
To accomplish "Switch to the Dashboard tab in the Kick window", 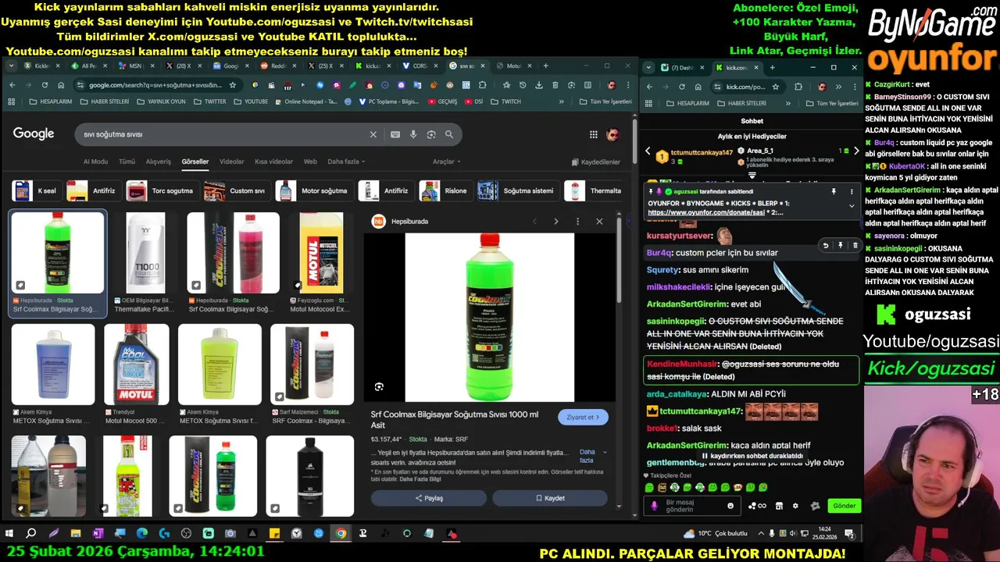I will point(683,68).
